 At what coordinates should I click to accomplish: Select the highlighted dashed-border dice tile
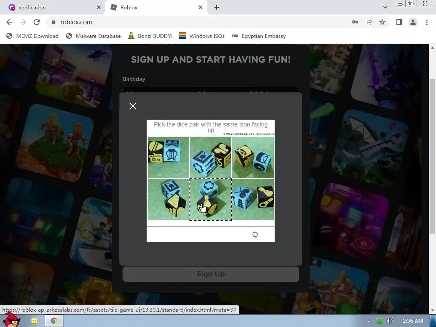(x=210, y=199)
